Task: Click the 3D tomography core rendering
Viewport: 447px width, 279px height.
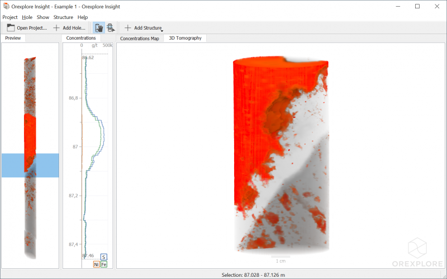Action: click(281, 154)
